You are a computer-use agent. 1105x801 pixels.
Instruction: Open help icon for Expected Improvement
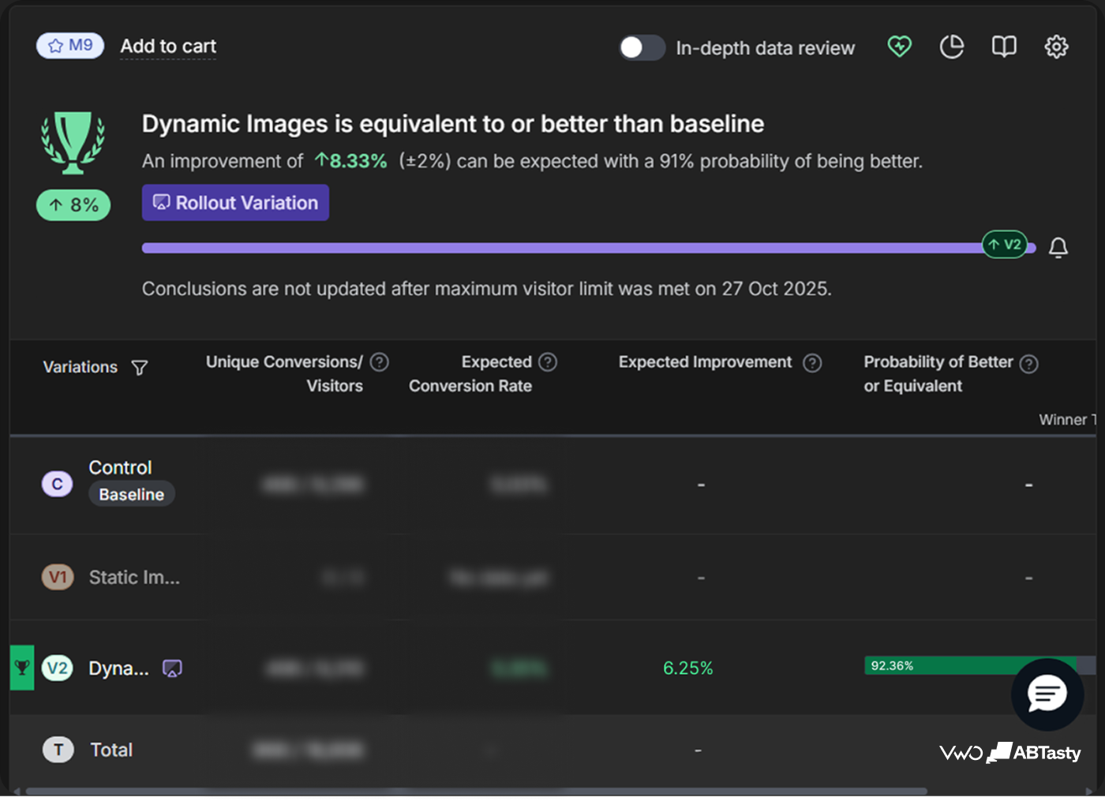click(x=812, y=363)
